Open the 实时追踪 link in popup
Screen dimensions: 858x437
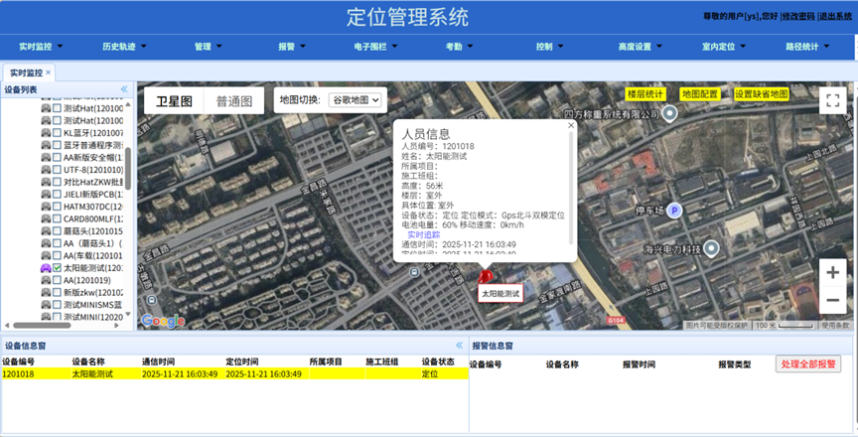click(425, 234)
